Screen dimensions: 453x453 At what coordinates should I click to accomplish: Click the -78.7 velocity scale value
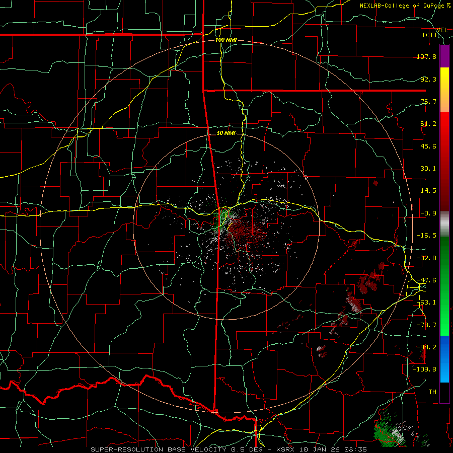point(426,325)
